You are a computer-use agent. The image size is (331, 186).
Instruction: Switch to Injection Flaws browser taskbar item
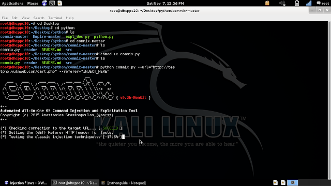[26, 183]
